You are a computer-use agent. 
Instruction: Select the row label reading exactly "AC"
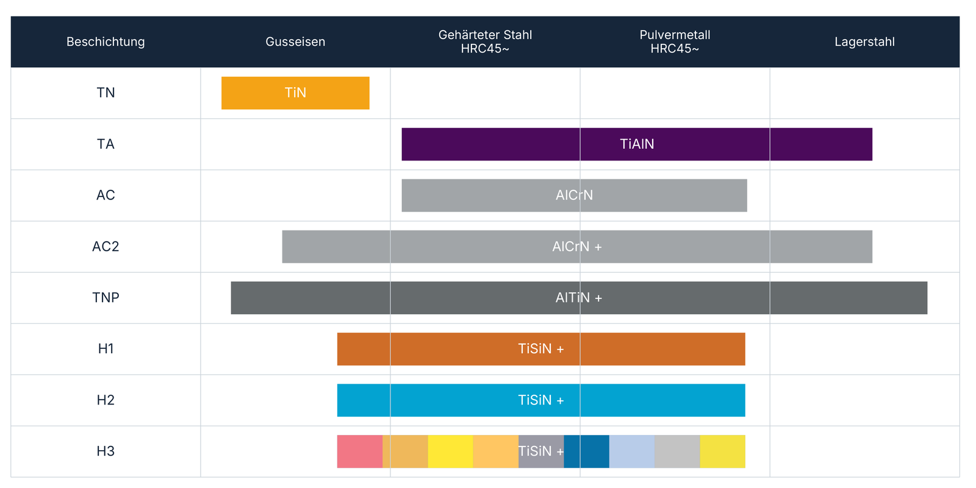click(106, 195)
